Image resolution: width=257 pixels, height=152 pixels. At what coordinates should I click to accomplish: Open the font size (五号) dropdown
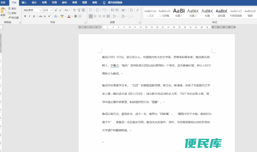tap(51, 10)
